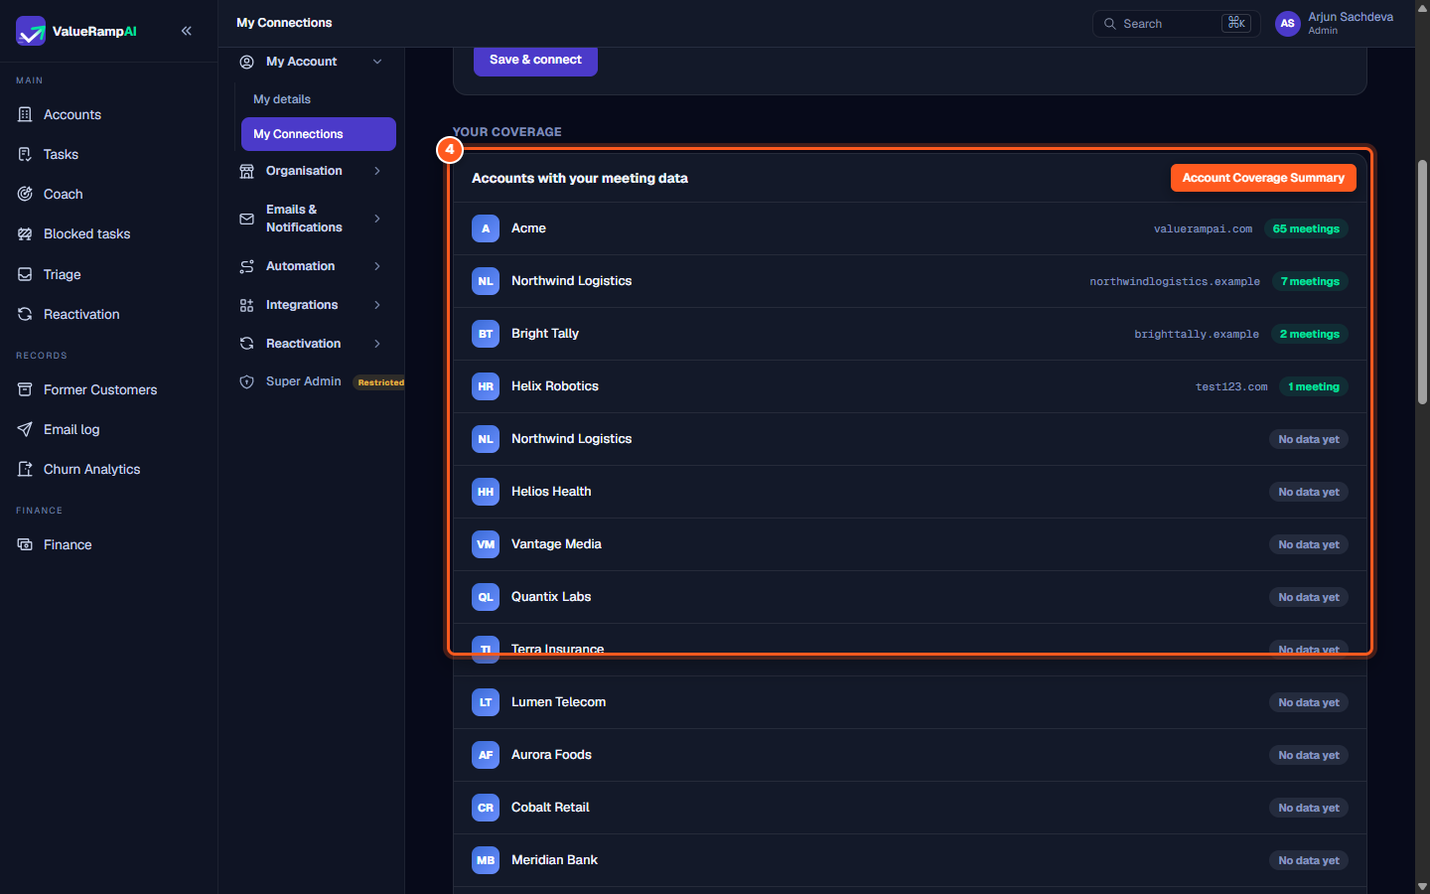Click the Tasks icon in sidebar
The height and width of the screenshot is (894, 1430).
25,154
